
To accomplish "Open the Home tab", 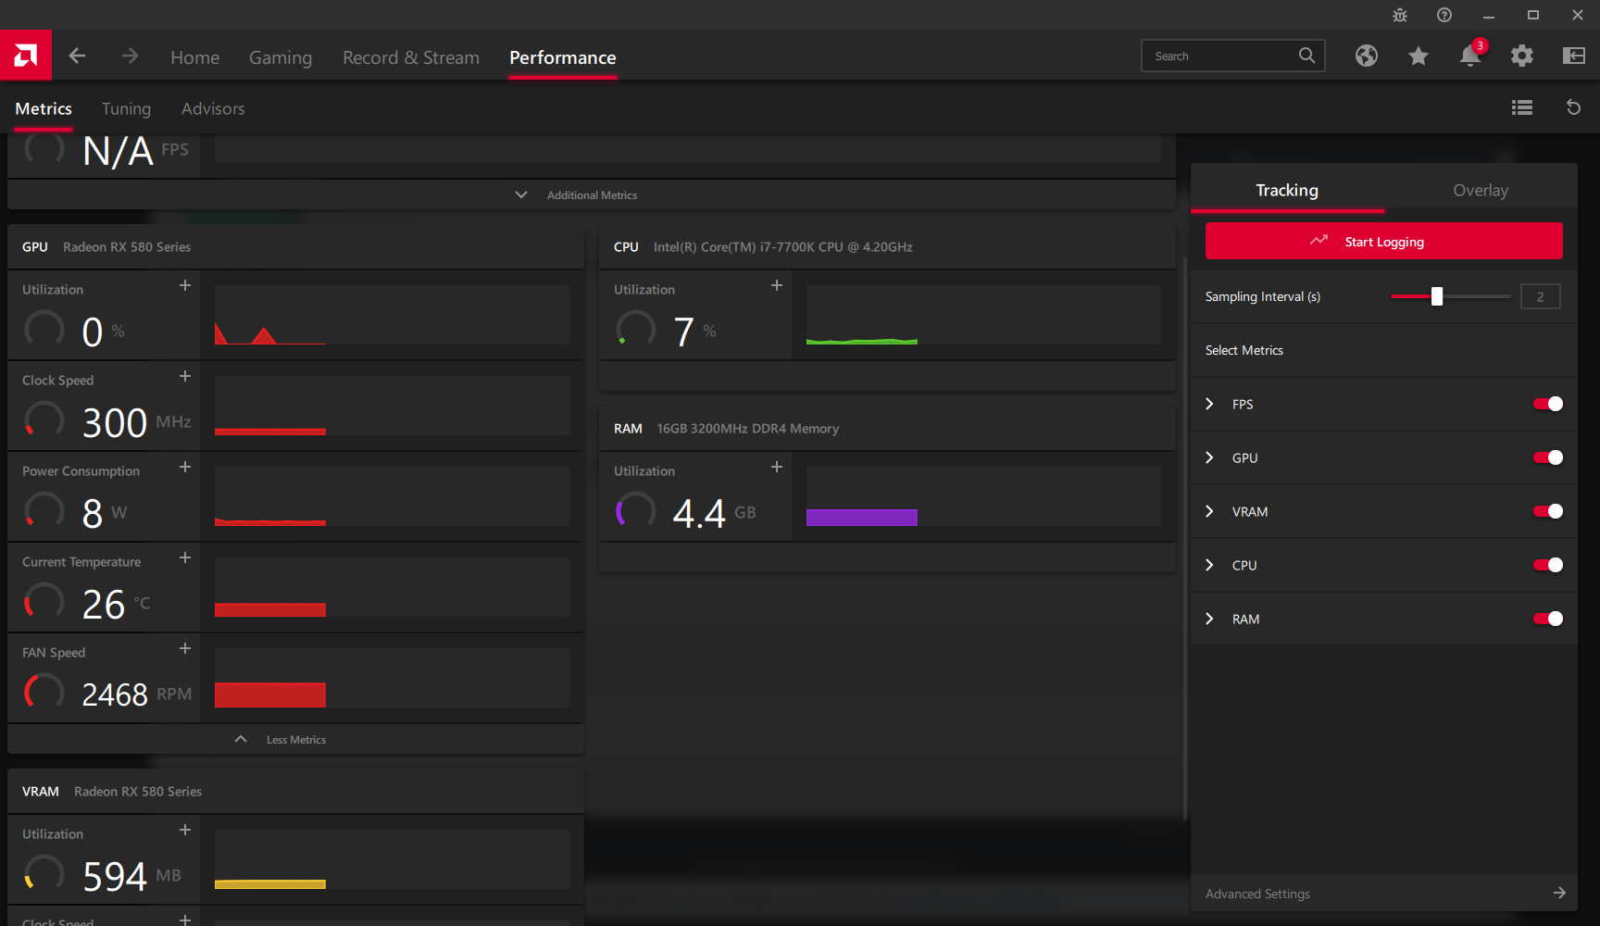I will pyautogui.click(x=195, y=57).
